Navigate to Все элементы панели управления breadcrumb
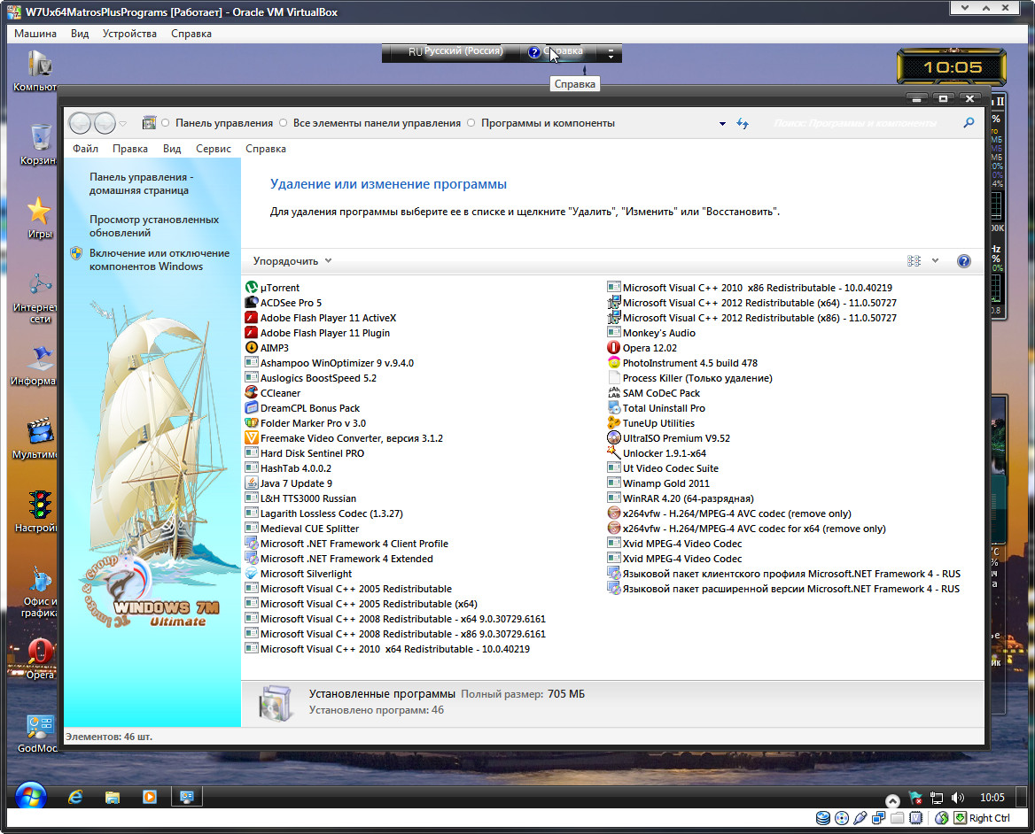The height and width of the screenshot is (834, 1035). 377,123
